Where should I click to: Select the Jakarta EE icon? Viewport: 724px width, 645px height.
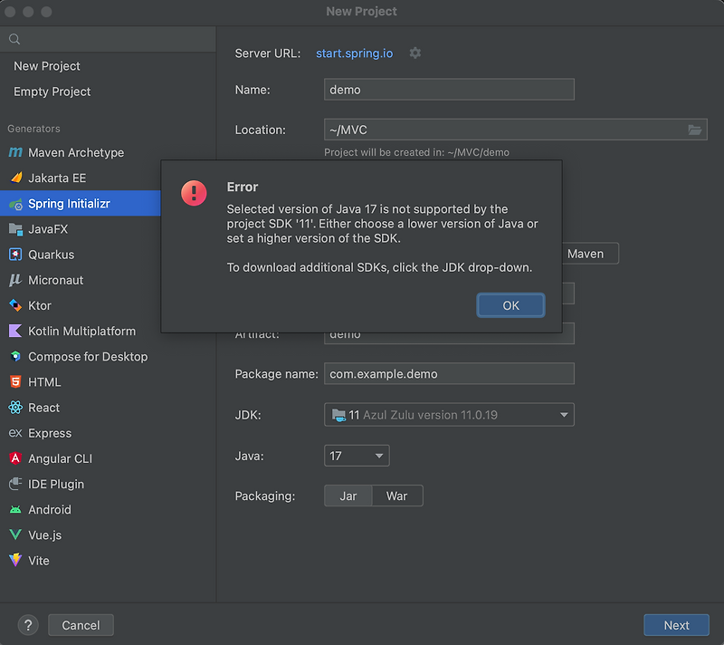(14, 178)
